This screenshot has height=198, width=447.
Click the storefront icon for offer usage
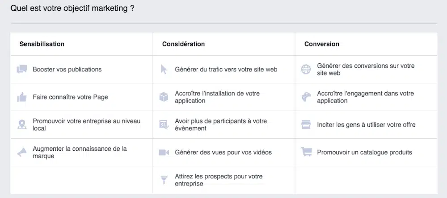(306, 125)
